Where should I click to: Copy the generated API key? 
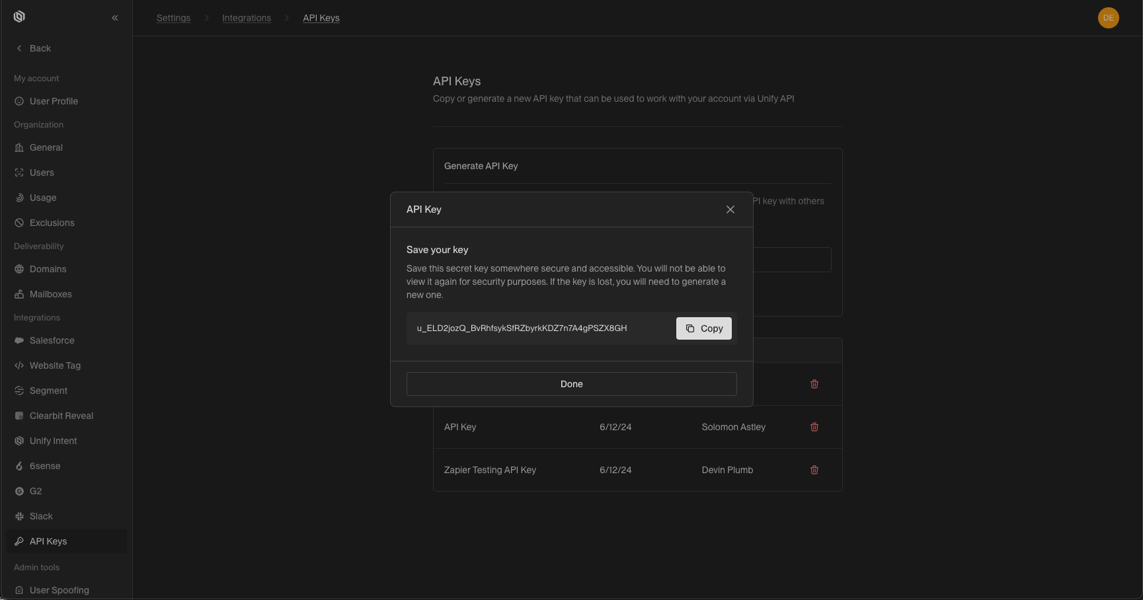click(703, 328)
